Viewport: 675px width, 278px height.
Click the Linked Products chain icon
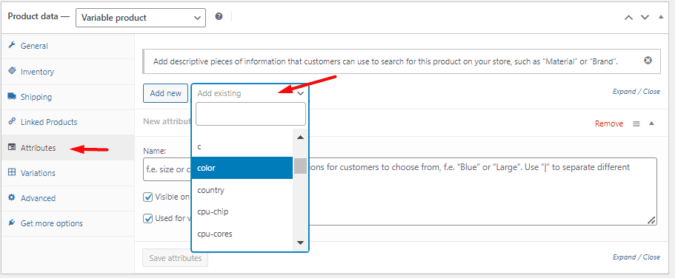click(x=12, y=121)
